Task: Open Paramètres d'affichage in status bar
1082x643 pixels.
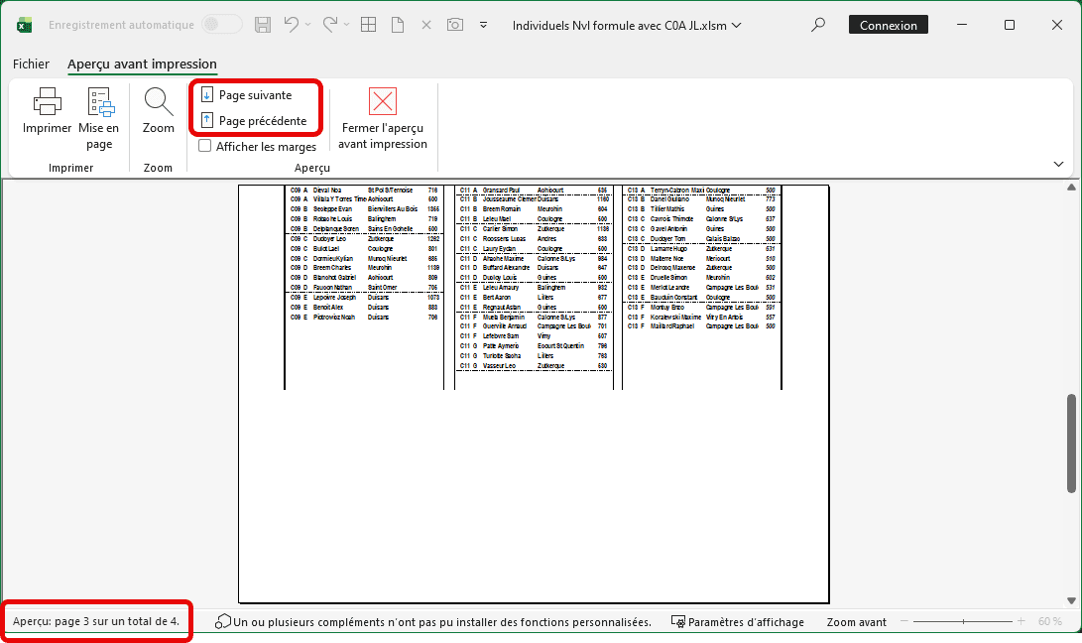Action: point(737,622)
